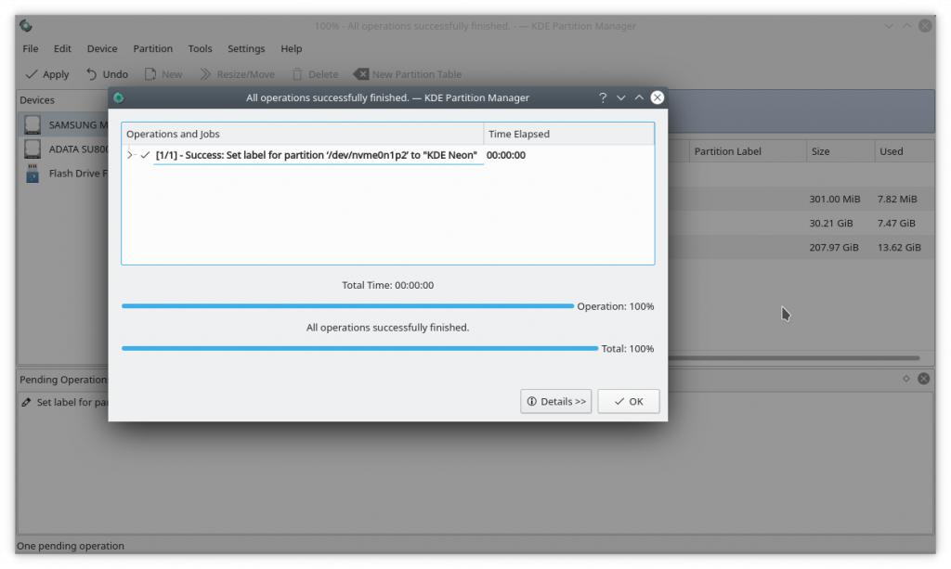The width and height of the screenshot is (951, 569).
Task: Click the Resize/Move toolbar icon
Action: pyautogui.click(x=205, y=74)
